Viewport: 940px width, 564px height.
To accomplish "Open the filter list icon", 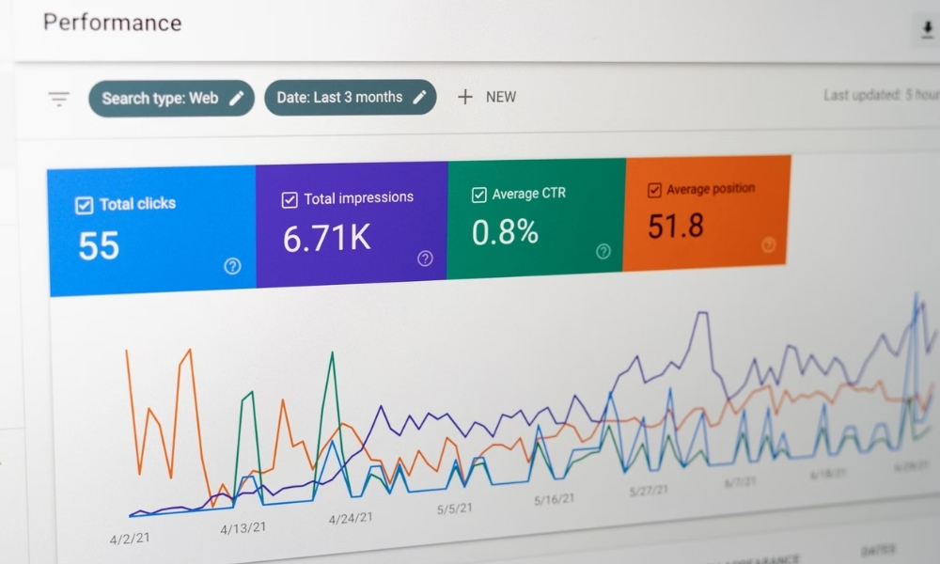I will [59, 99].
